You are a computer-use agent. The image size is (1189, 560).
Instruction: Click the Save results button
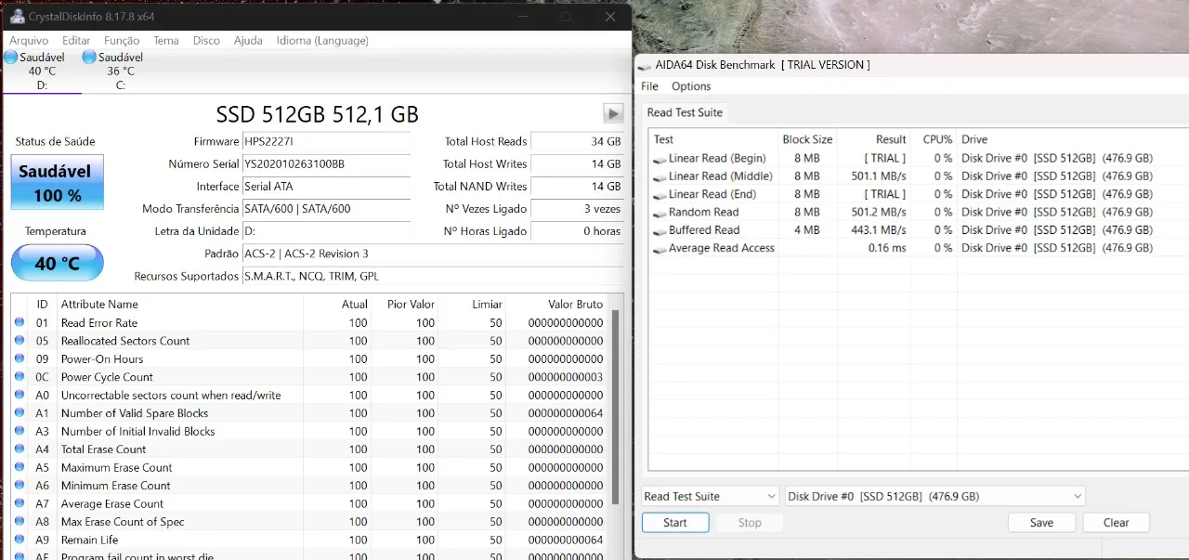[x=1042, y=523]
